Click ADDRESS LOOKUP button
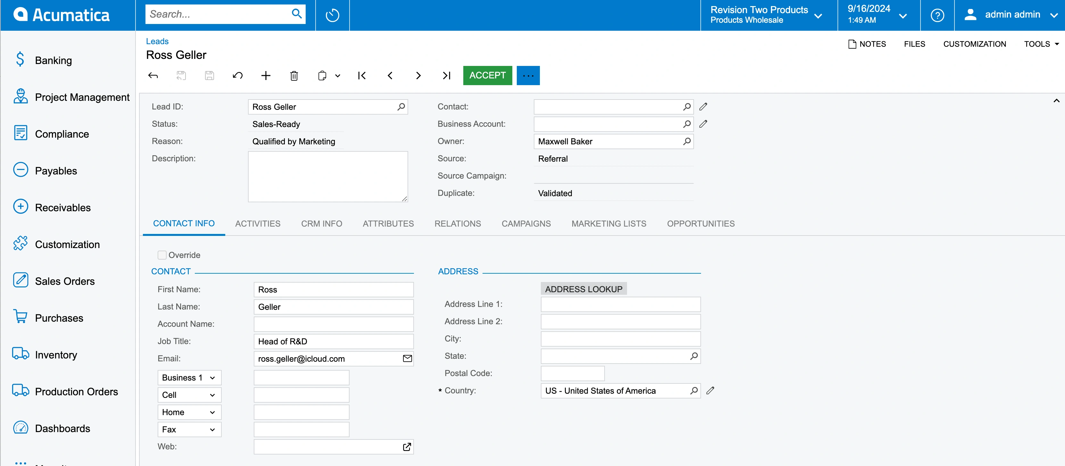1065x466 pixels. coord(583,289)
